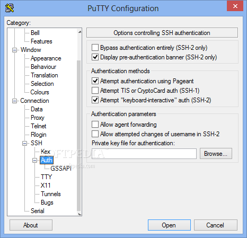Click the Browse... button for private key
This screenshot has height=238, width=247.
(x=216, y=154)
